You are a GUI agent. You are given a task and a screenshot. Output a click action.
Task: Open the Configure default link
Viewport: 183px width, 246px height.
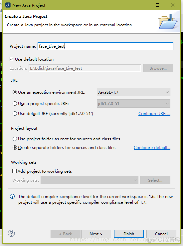(152, 148)
